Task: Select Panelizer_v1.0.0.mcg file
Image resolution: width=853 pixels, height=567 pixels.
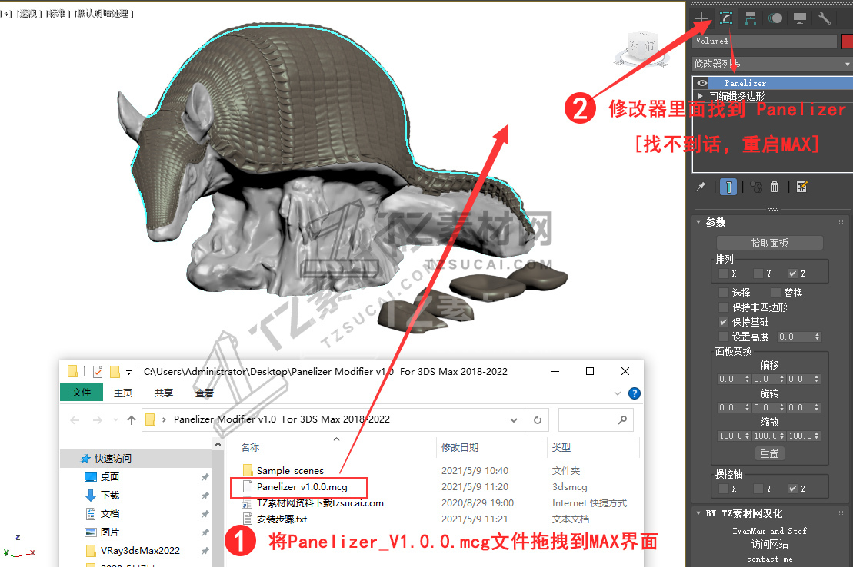Action: click(x=302, y=487)
